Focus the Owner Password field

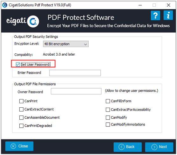click(x=76, y=91)
